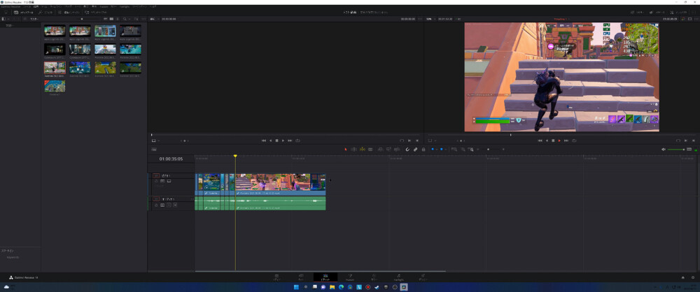The width and height of the screenshot is (700, 292).
Task: Open timeline viewer mode dropdown
Action: (x=432, y=140)
